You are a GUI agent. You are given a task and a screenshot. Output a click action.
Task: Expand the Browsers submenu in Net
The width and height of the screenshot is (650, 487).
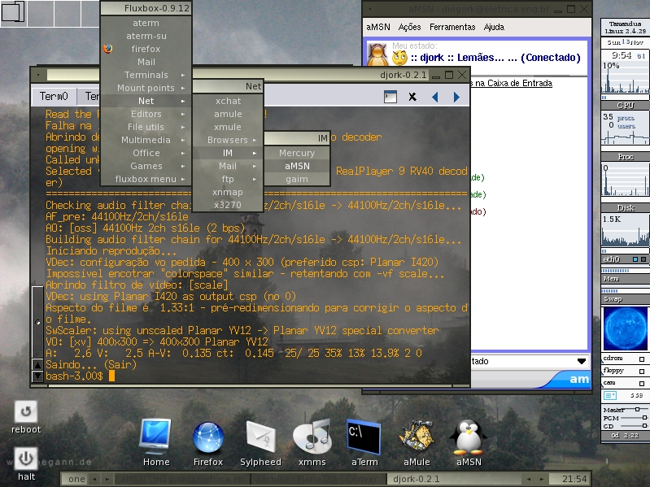click(228, 140)
